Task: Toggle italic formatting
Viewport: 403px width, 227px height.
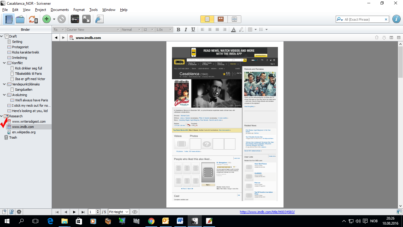Action: (185, 29)
